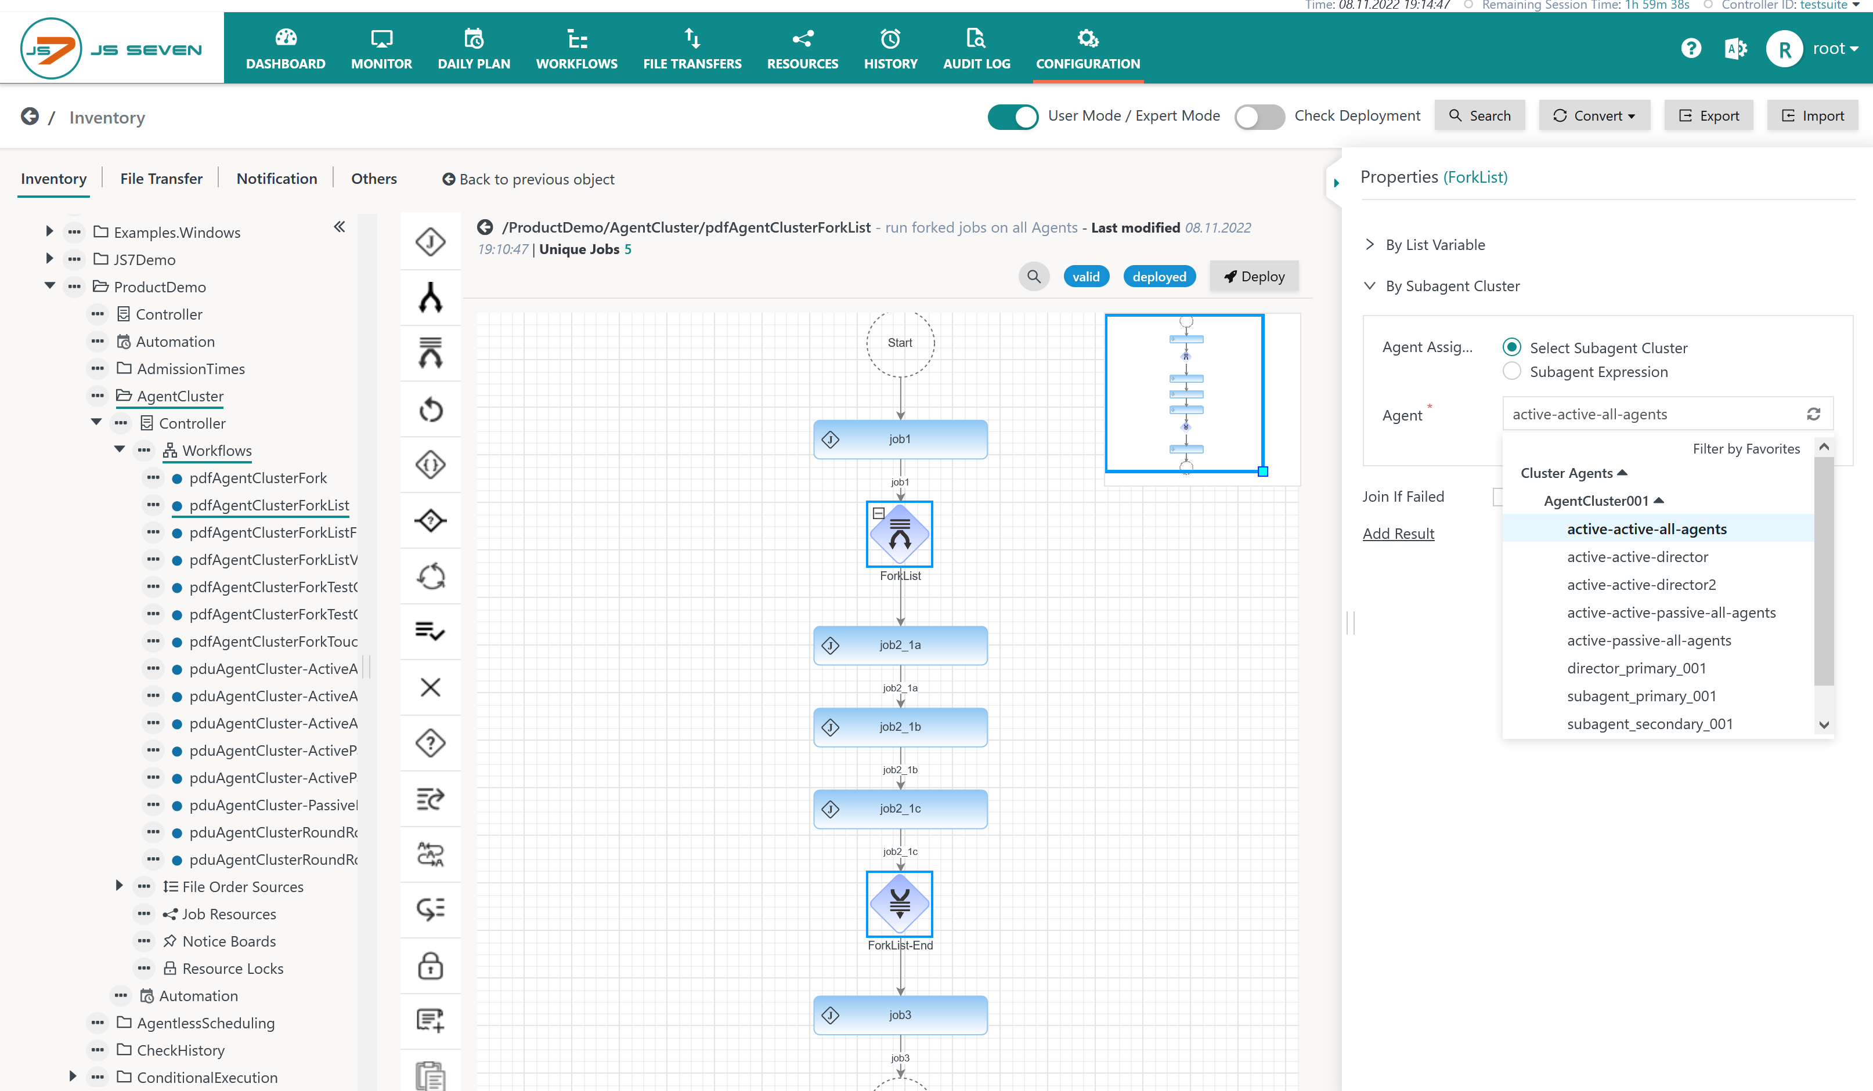Image resolution: width=1873 pixels, height=1091 pixels.
Task: Toggle User Mode / Expert Mode switch
Action: click(1012, 116)
